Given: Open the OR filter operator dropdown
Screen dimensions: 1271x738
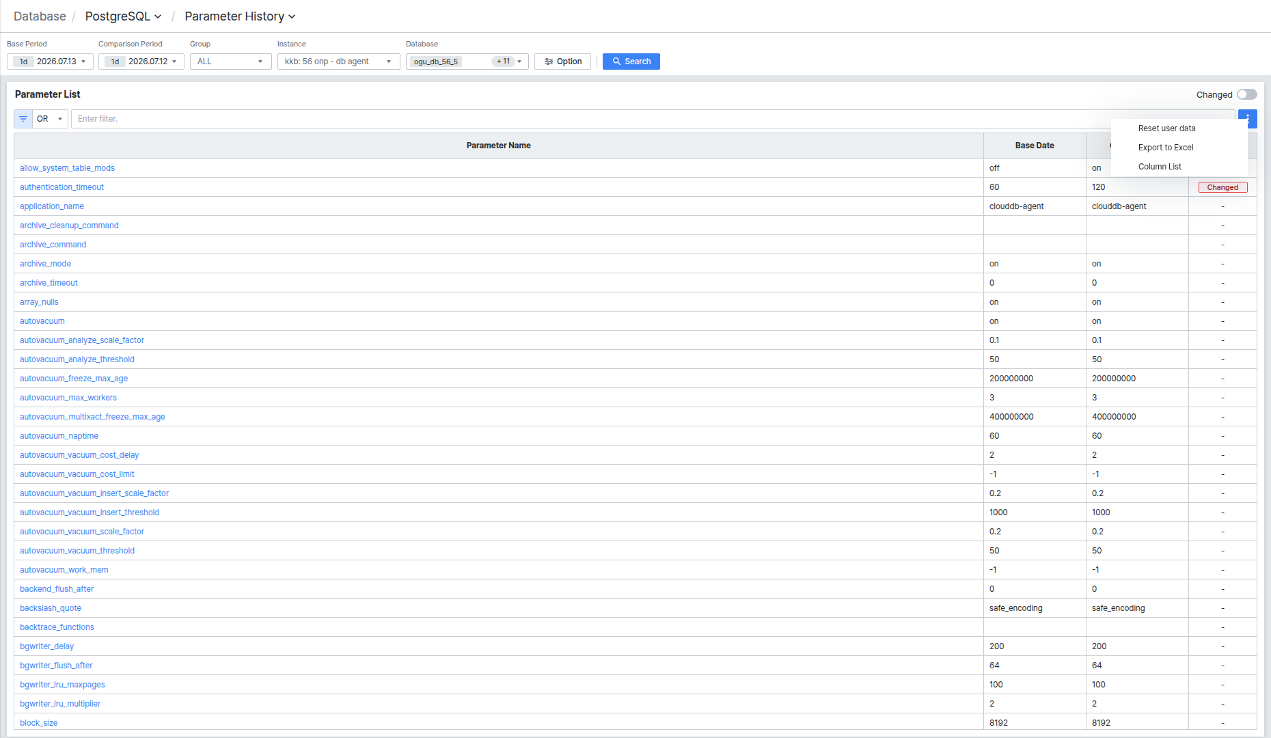Looking at the screenshot, I should (50, 119).
